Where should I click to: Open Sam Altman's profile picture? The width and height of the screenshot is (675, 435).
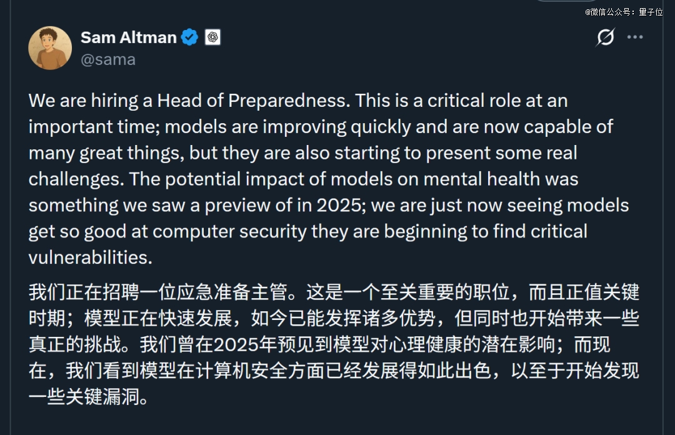pyautogui.click(x=50, y=47)
